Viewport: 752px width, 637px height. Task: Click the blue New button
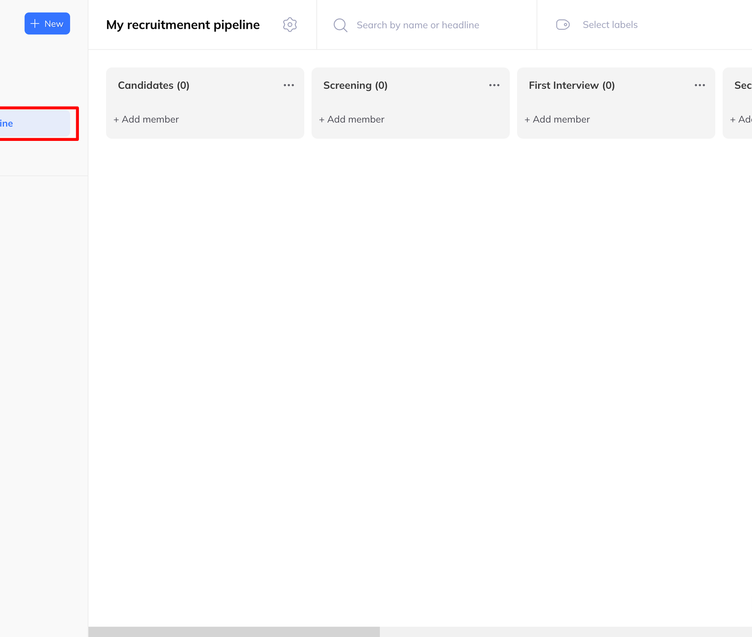47,23
